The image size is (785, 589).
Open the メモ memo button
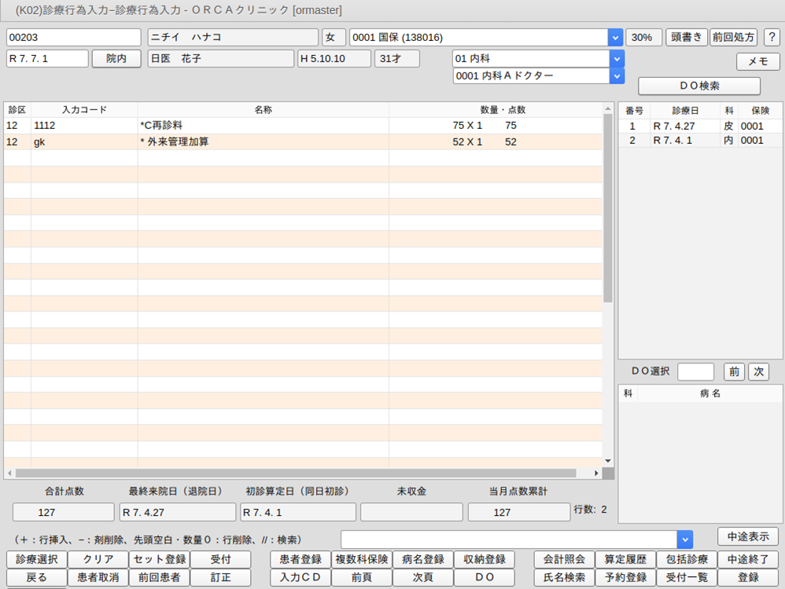757,61
